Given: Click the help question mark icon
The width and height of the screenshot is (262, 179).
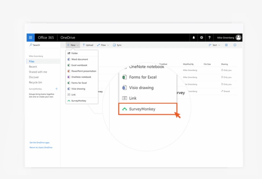Looking at the screenshot, I should click(209, 38).
